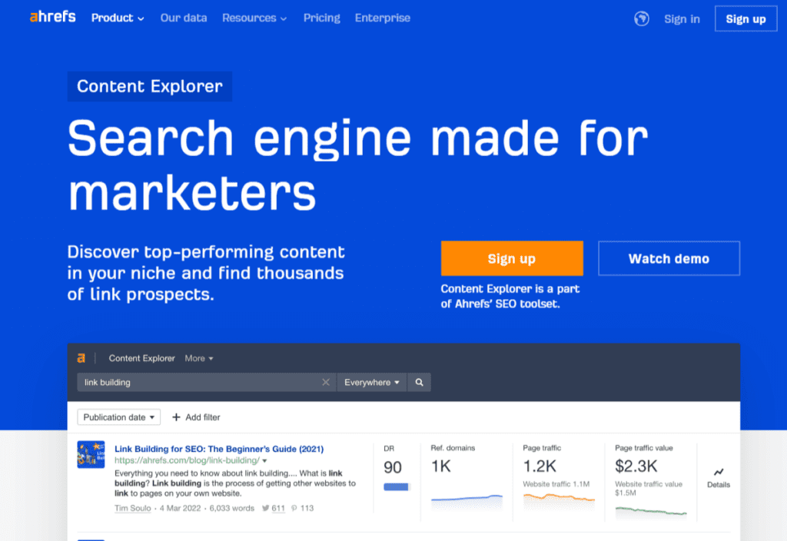
Task: Click the Watch demo button
Action: click(x=669, y=258)
